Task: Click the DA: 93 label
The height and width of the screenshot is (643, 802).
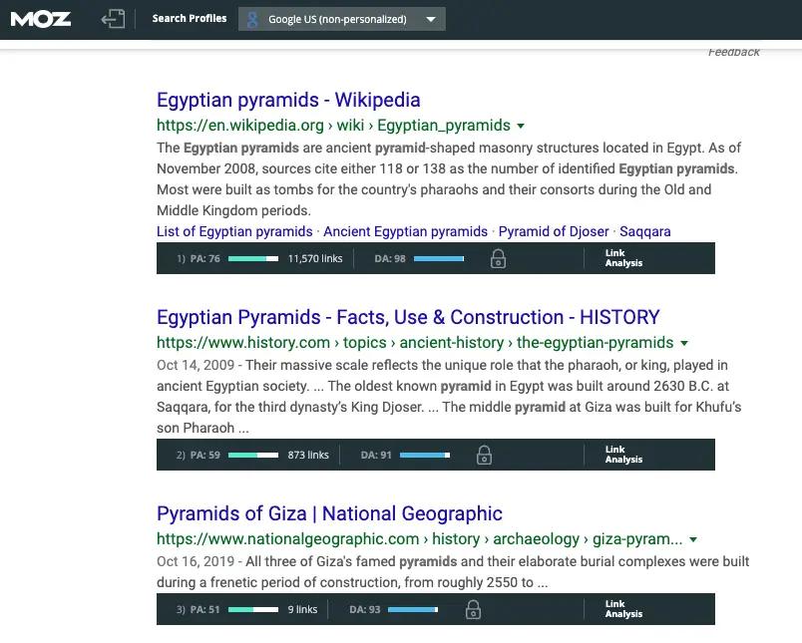Action: [x=365, y=610]
